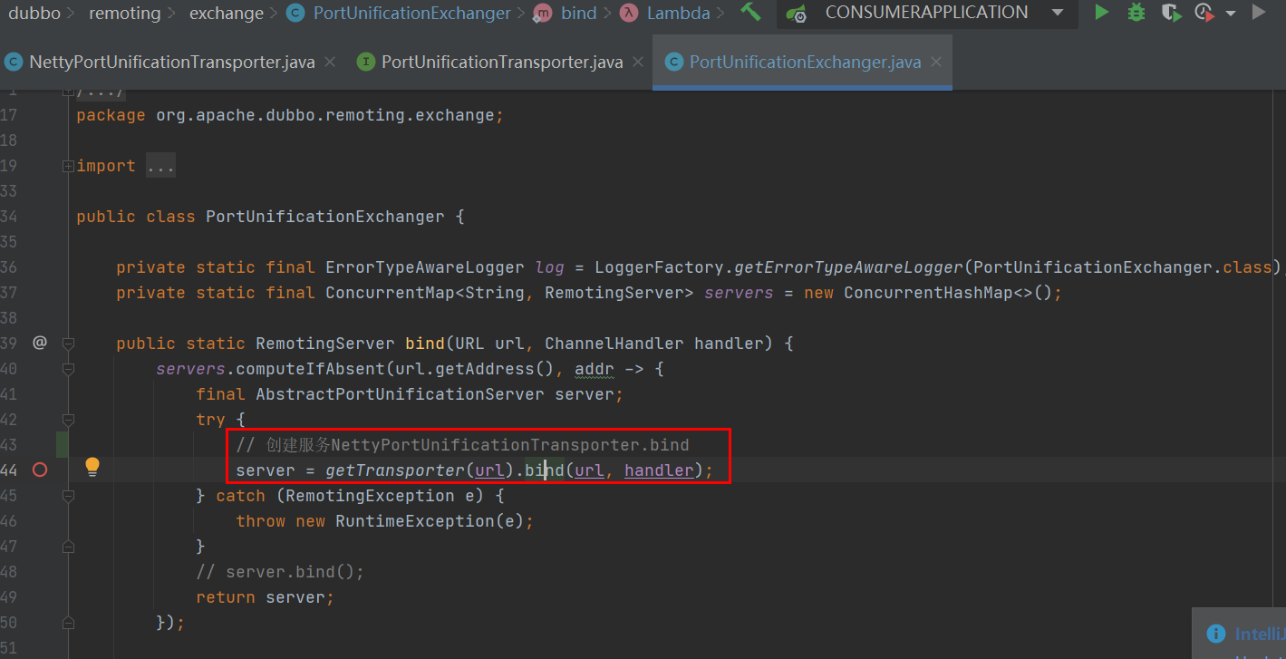
Task: Run with Coverage shield icon
Action: click(x=1171, y=13)
